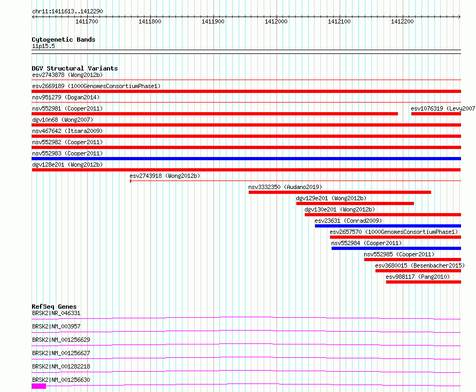Open esv23631 (Conrad2009) variant label
Image resolution: width=476 pixels, height=392 pixels.
tap(348, 221)
